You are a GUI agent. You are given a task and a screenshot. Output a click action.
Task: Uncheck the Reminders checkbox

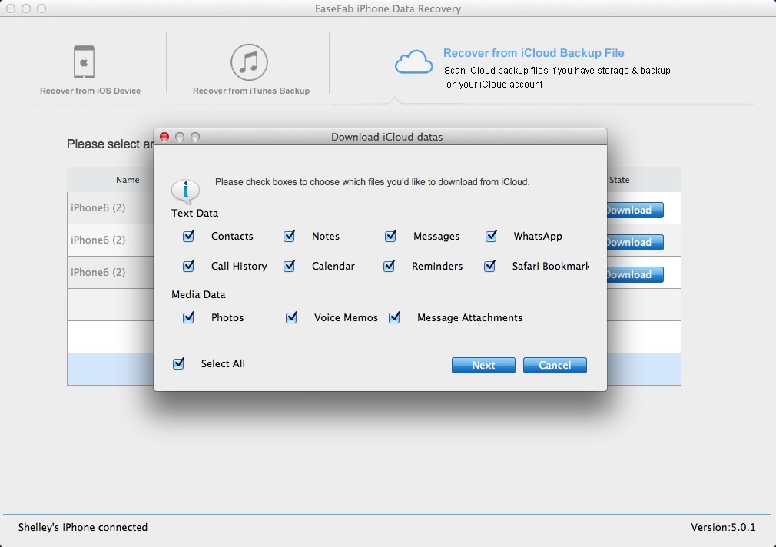point(389,266)
